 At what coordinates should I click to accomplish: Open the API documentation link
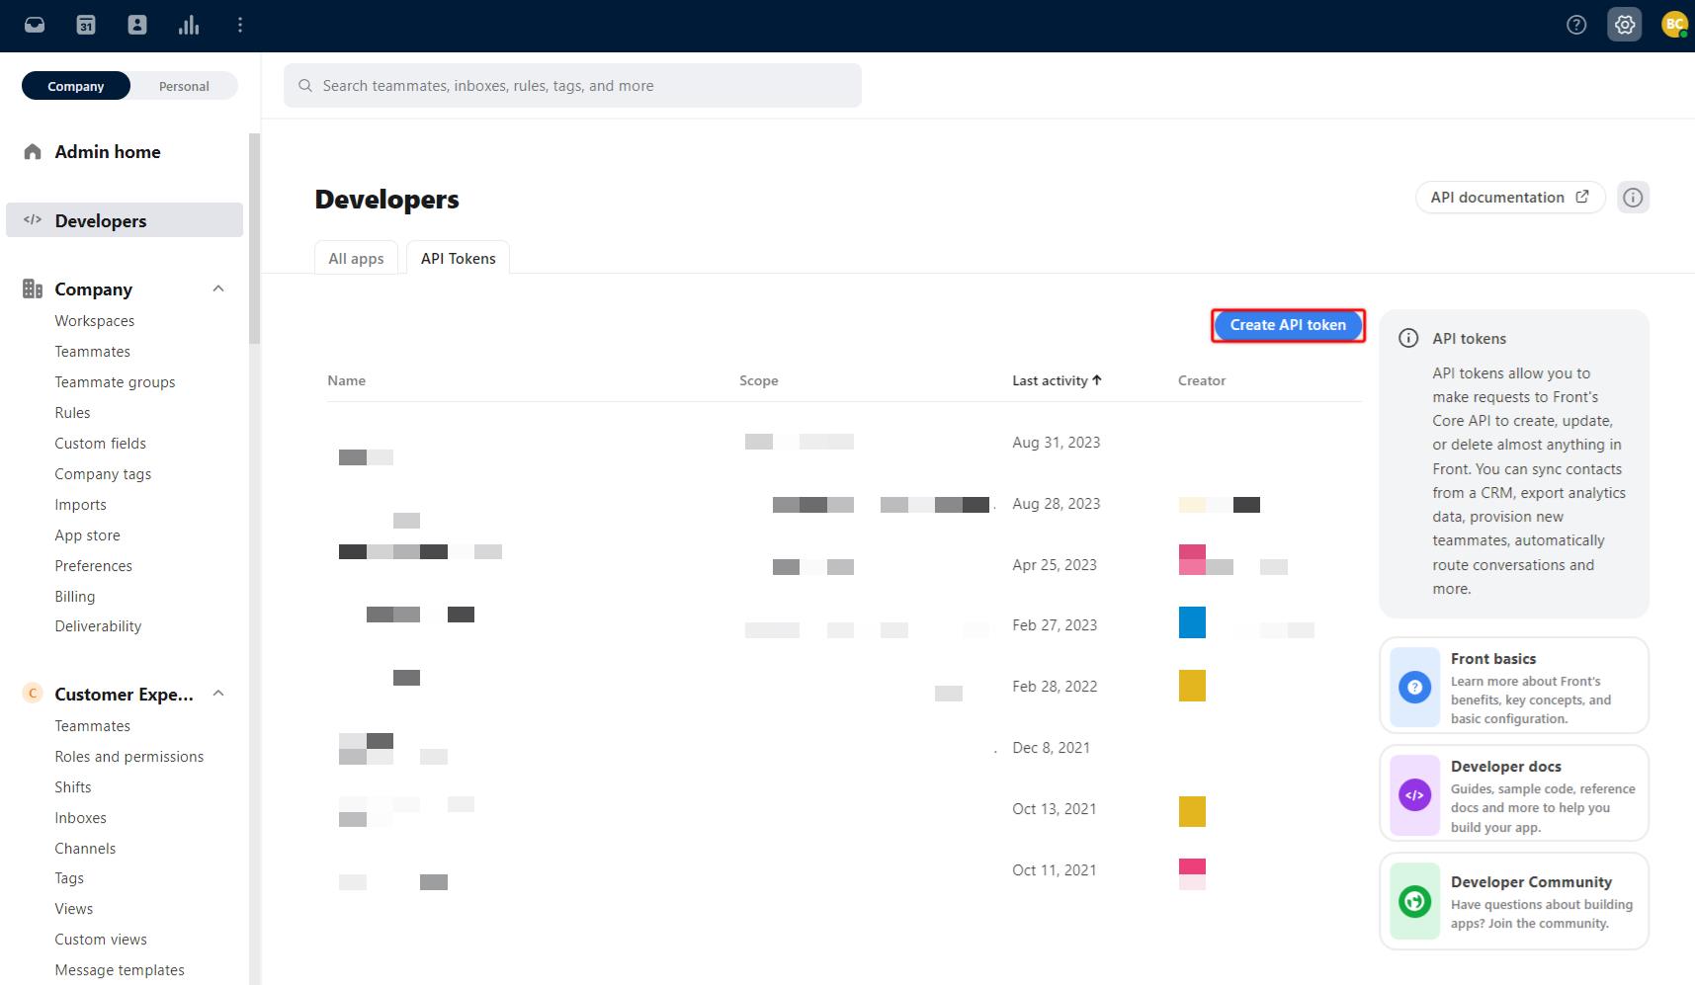point(1509,197)
